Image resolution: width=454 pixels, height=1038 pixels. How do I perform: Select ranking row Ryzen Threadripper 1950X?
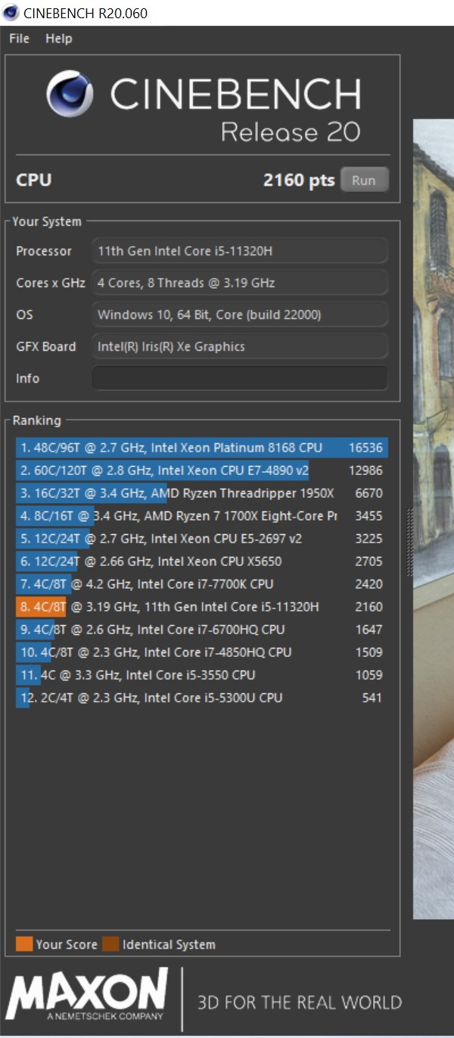(x=201, y=493)
